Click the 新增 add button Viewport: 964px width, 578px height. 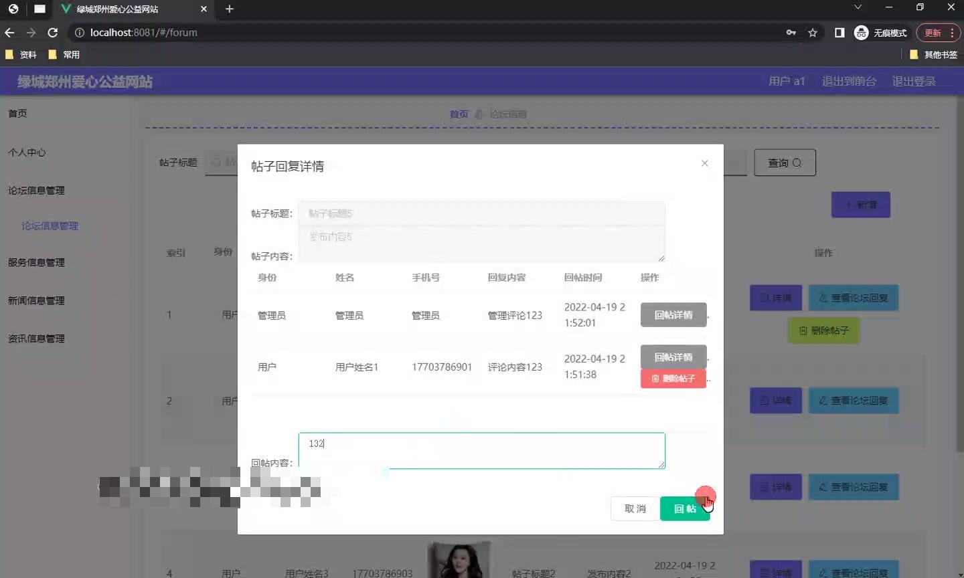[x=861, y=205]
